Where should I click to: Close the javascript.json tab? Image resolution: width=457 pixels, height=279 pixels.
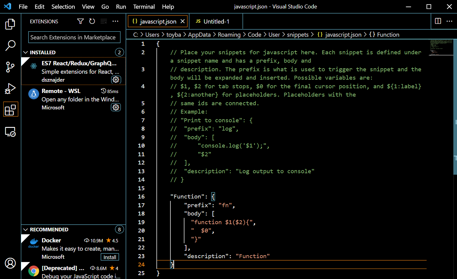coord(182,22)
